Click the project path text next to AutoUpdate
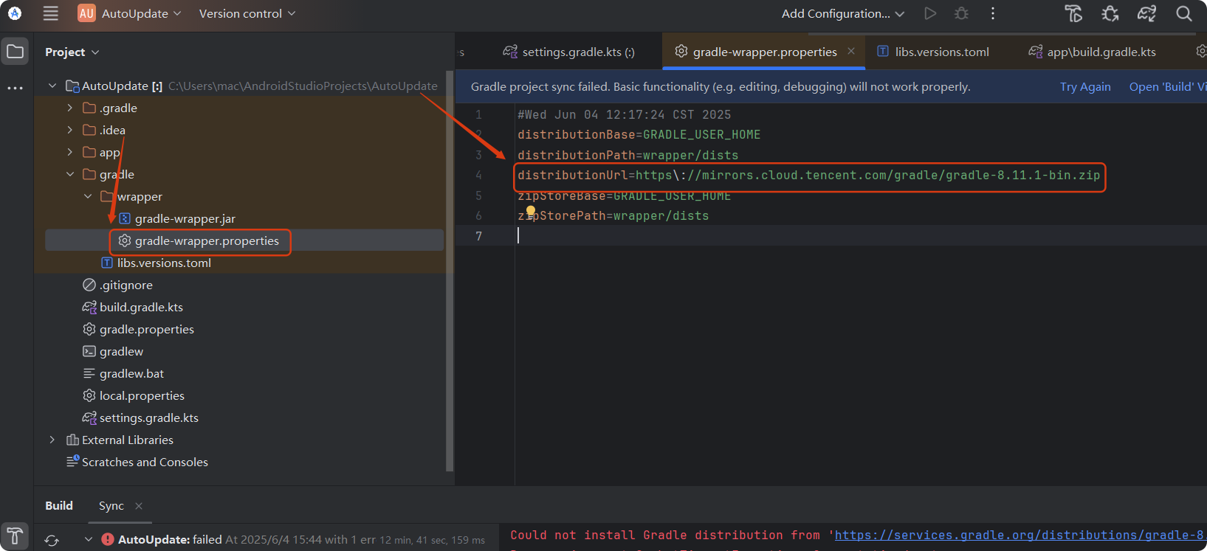 [303, 86]
